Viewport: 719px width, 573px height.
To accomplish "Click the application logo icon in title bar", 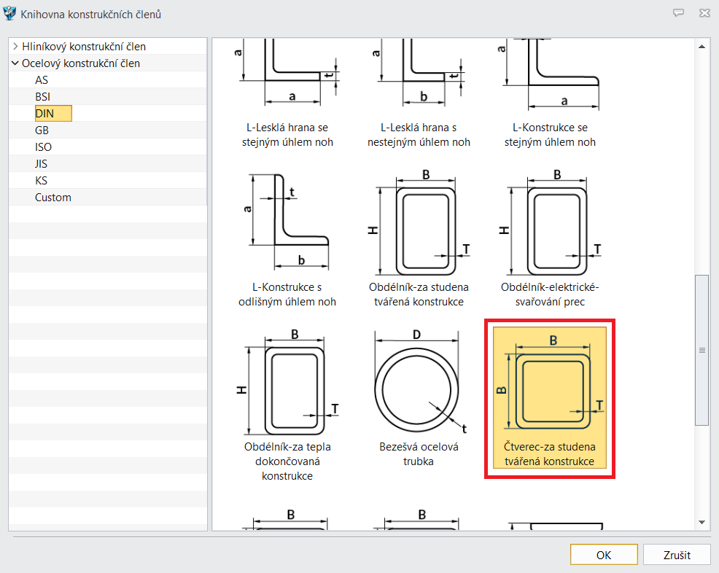I will pos(9,14).
